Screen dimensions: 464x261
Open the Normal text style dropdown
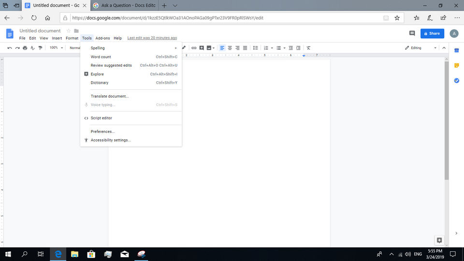pos(74,48)
